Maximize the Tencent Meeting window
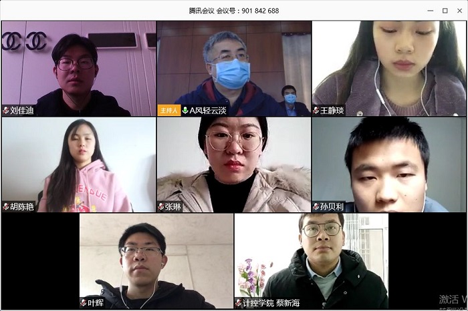Screen dimensions: 468x311 (x=445, y=11)
